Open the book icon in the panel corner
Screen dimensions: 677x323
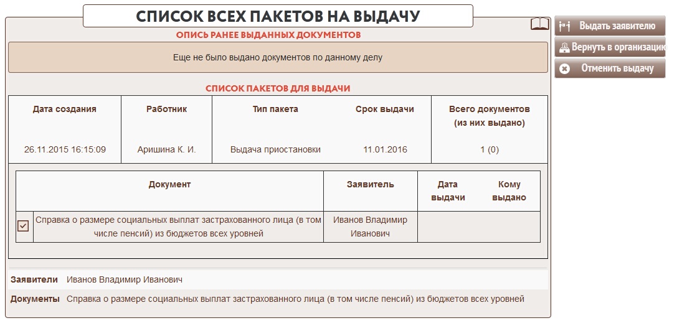tap(540, 24)
